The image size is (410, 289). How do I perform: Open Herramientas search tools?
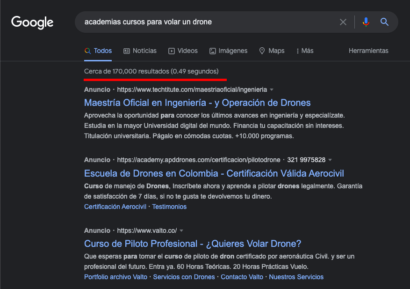368,51
